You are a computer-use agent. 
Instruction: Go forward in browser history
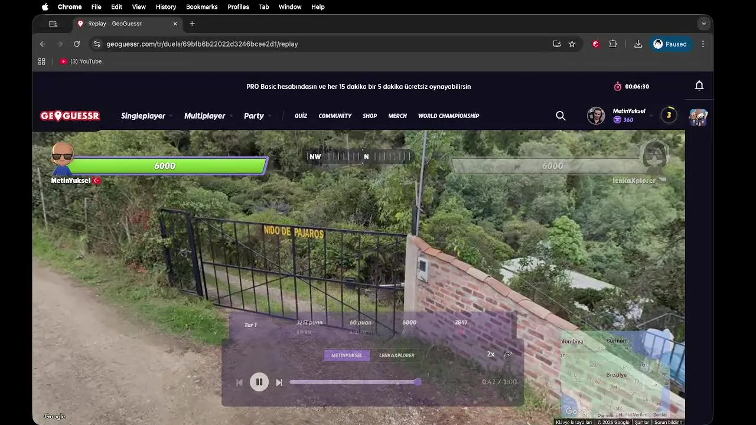59,44
